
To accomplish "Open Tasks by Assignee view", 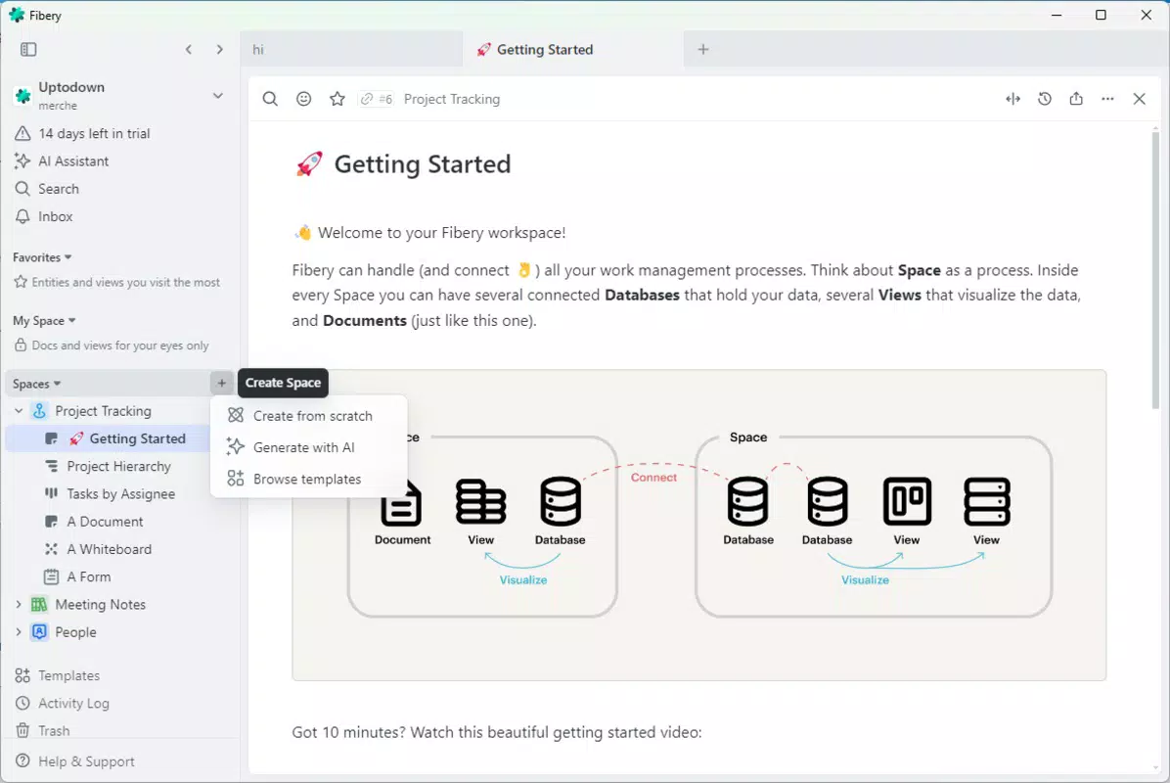I will point(121,493).
